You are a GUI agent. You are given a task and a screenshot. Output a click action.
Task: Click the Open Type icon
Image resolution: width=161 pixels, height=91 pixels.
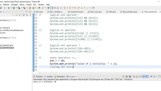pos(39,8)
